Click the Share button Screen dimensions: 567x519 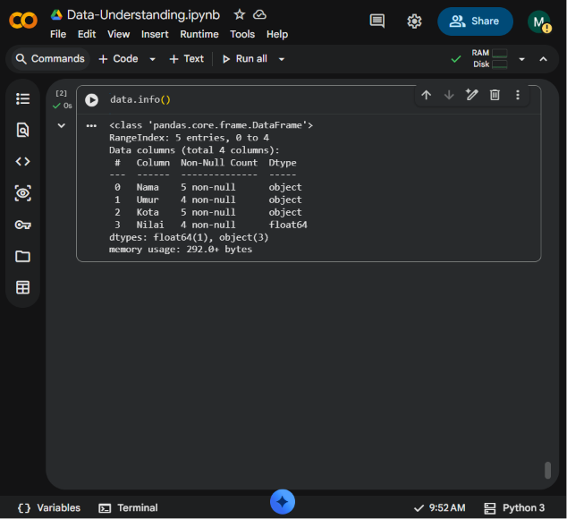[x=475, y=21]
